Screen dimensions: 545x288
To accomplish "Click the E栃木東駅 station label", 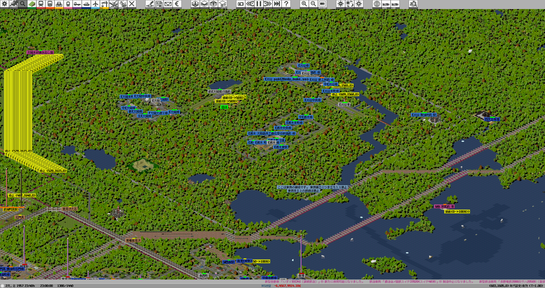I will [x=281, y=147].
